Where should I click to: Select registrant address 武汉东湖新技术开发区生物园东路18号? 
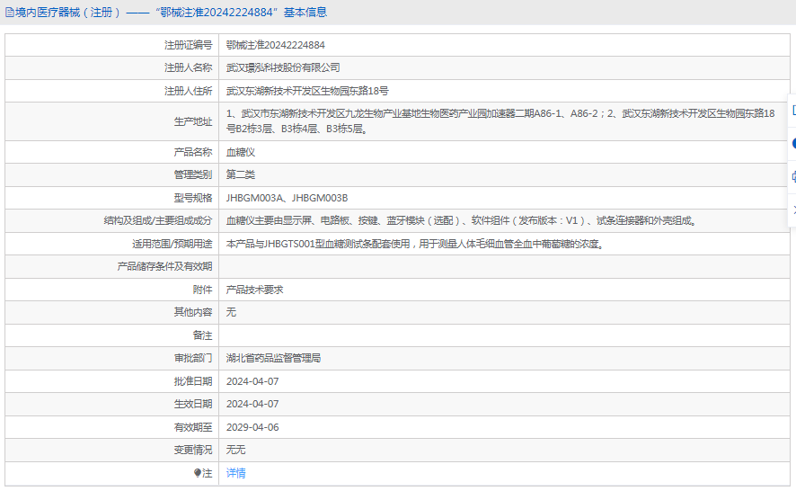click(307, 91)
